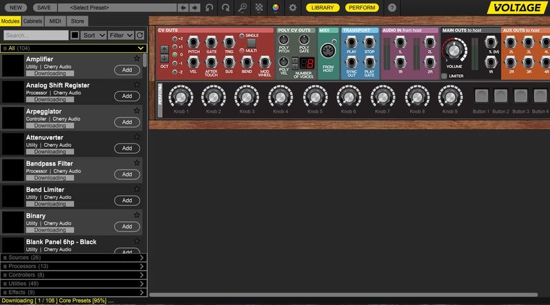Click the yellow LIBRARY button
The width and height of the screenshot is (550, 305).
(322, 7)
